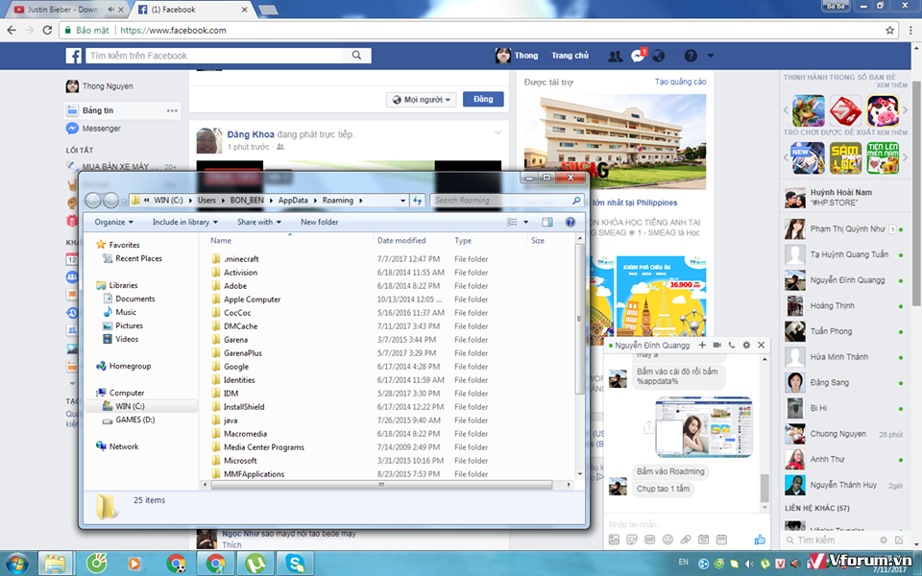Start a video call with Nguyễn Đình Quangg

[716, 345]
